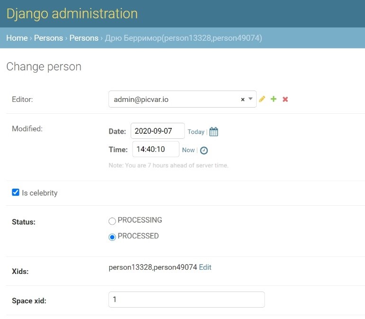Select the PROCESSING status radio button
This screenshot has height=319, width=365.
[x=112, y=221]
